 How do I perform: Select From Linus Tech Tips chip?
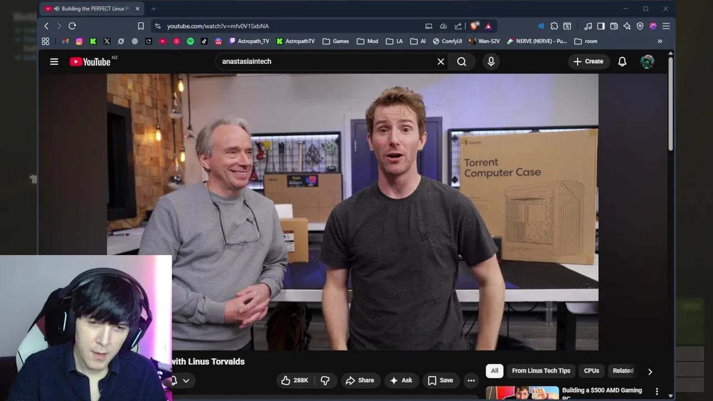tap(541, 371)
